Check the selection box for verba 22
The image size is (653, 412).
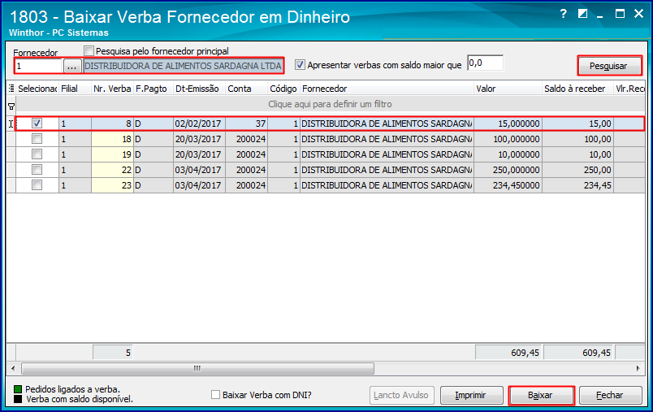pyautogui.click(x=37, y=170)
